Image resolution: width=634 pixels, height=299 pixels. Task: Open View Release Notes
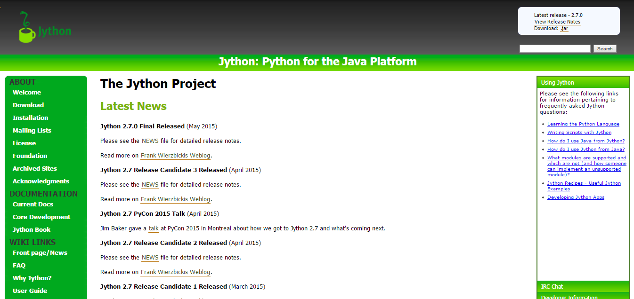pos(557,22)
